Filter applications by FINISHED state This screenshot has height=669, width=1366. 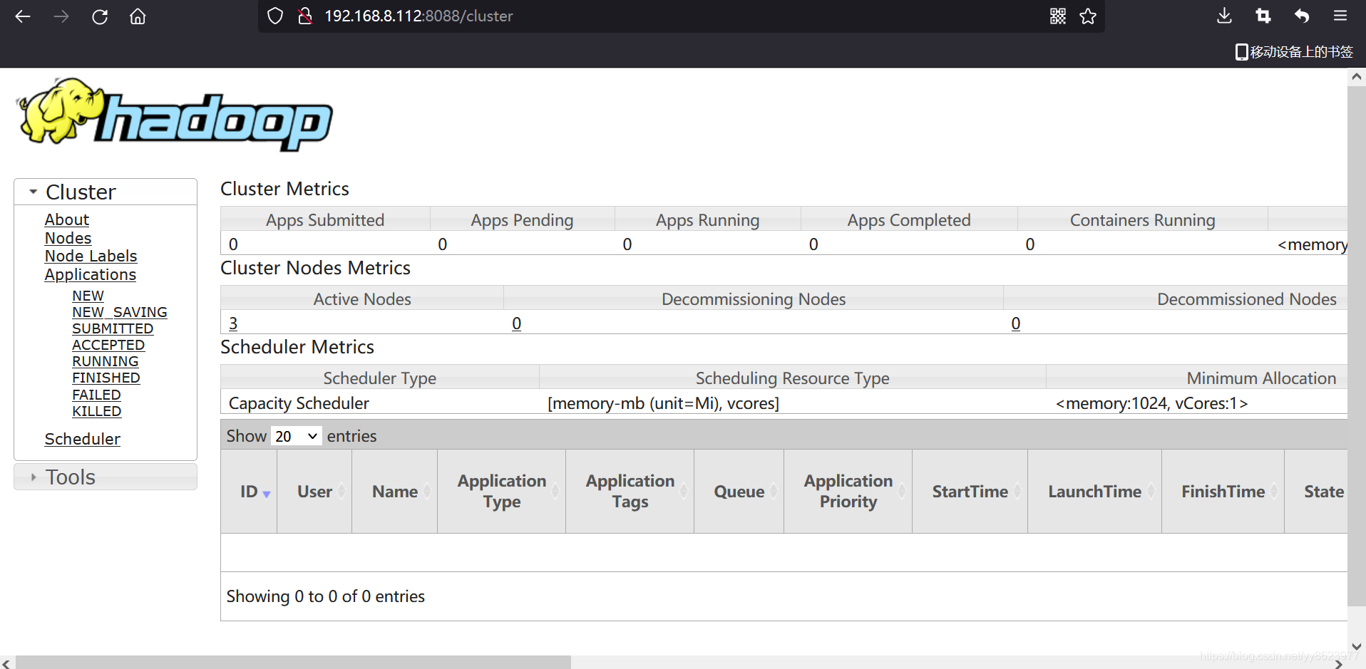point(106,378)
